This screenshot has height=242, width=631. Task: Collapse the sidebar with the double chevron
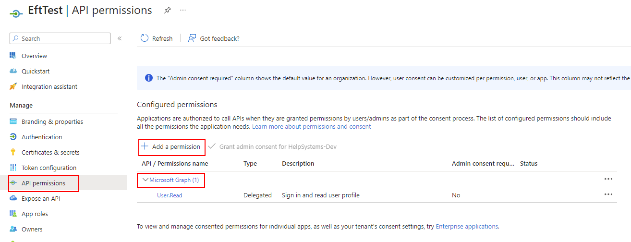coord(120,38)
